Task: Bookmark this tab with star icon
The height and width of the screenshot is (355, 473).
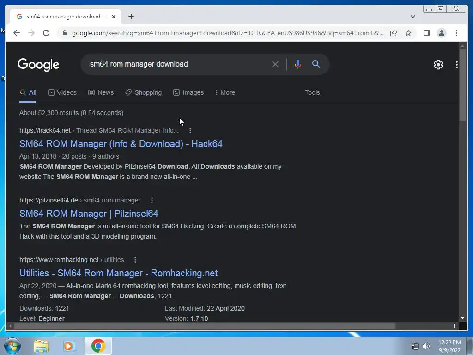Action: click(408, 33)
